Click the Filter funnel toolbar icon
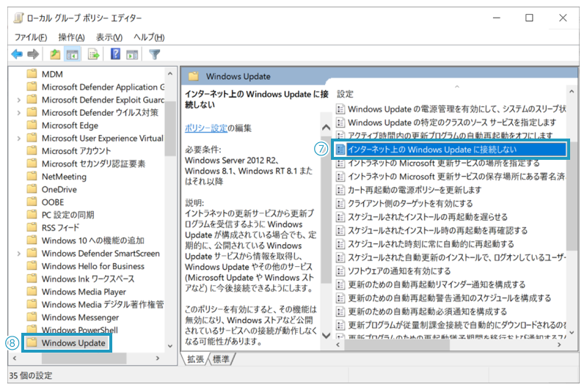The image size is (587, 390). pyautogui.click(x=154, y=54)
